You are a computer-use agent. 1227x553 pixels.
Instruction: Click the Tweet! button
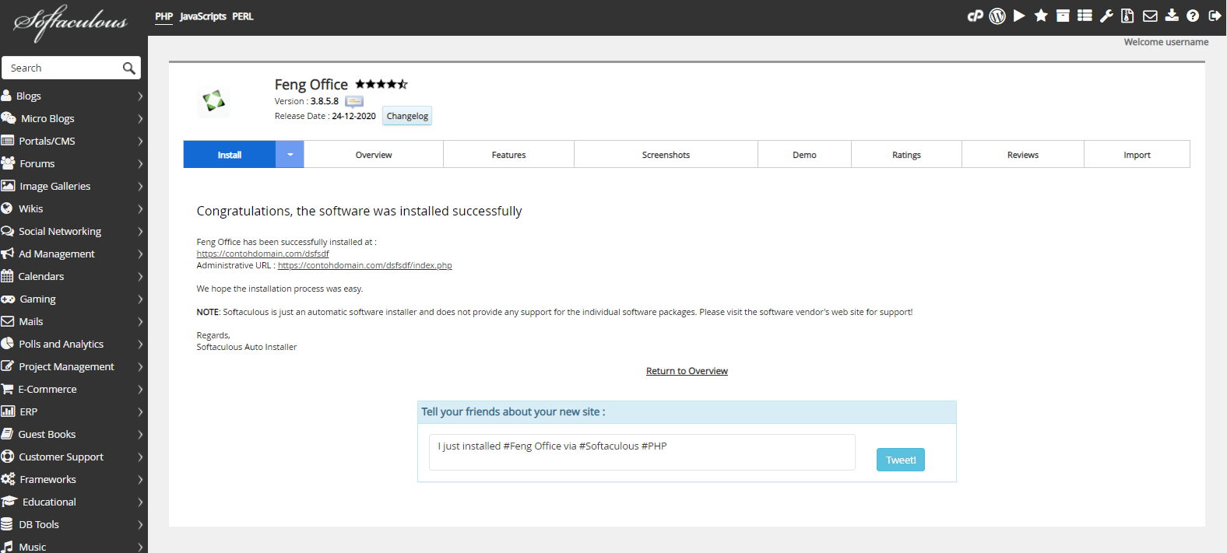[x=900, y=460]
